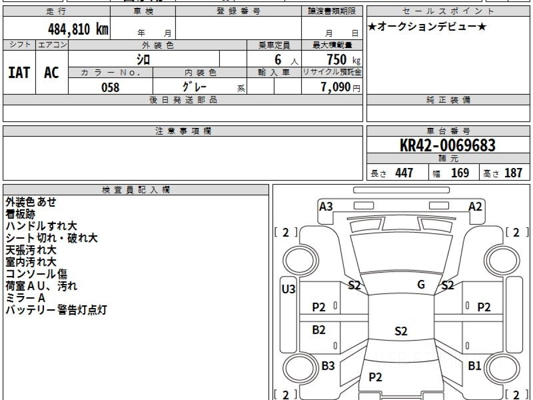Select the 最大積載量 header
The width and height of the screenshot is (533, 400).
pos(332,45)
